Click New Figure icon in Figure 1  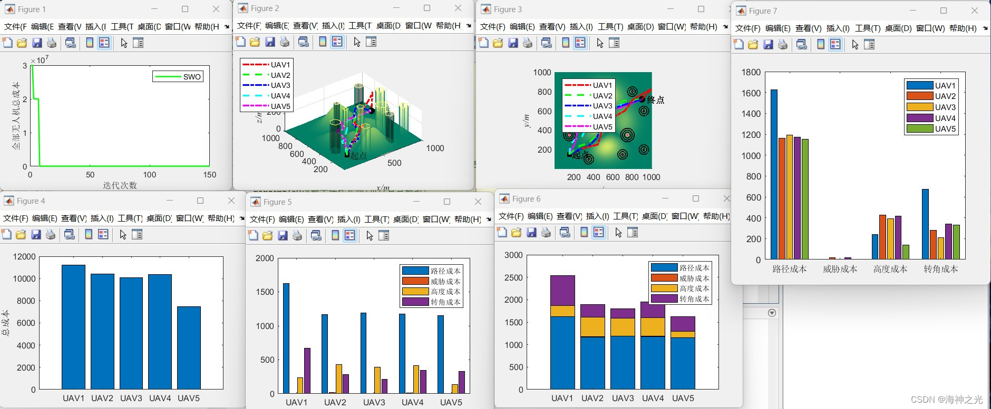(x=7, y=43)
